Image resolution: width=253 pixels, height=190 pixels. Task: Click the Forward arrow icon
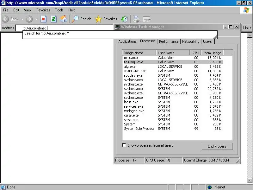pos(29,19)
